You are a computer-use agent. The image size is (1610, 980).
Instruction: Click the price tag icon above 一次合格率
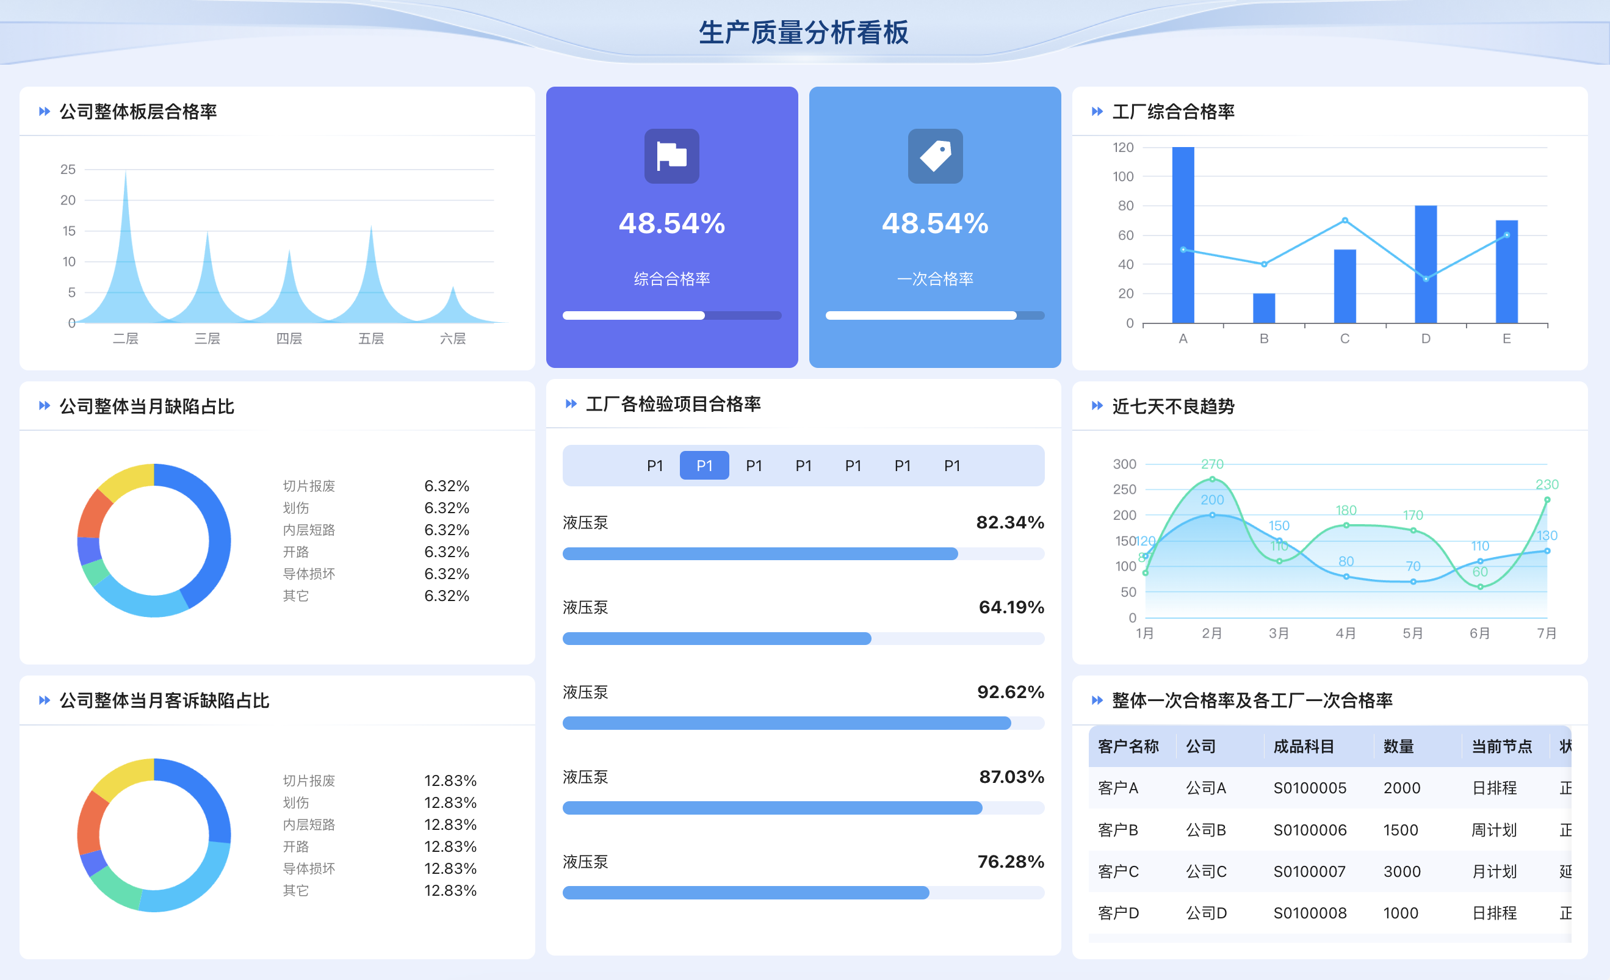[935, 156]
